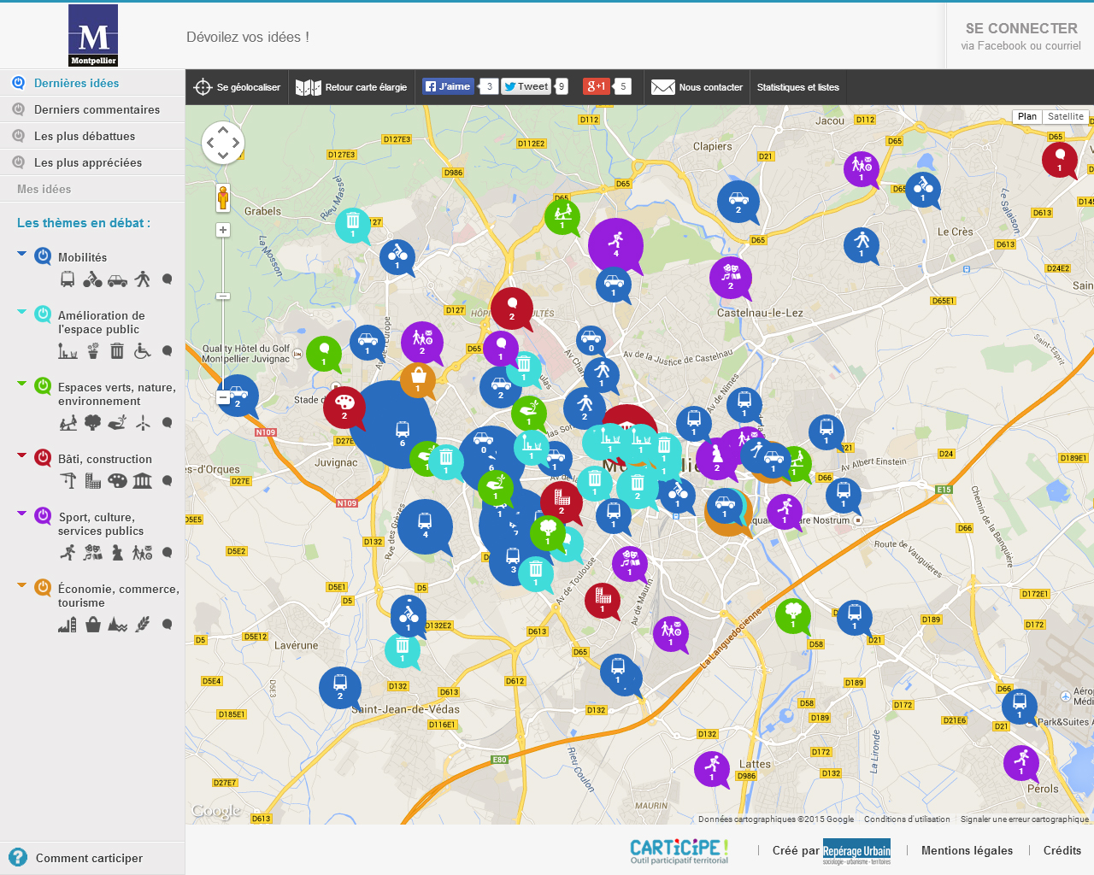Collapse the Économie, commerce theme arrow

coord(22,585)
